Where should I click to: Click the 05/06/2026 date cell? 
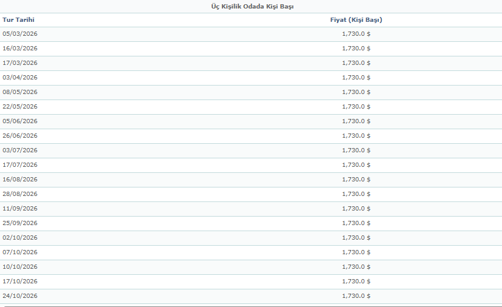pos(20,121)
